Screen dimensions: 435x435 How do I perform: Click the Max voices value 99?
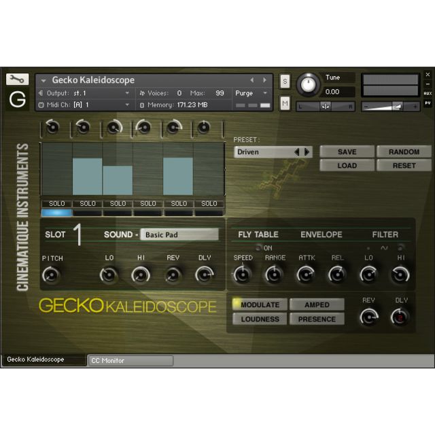pos(220,93)
